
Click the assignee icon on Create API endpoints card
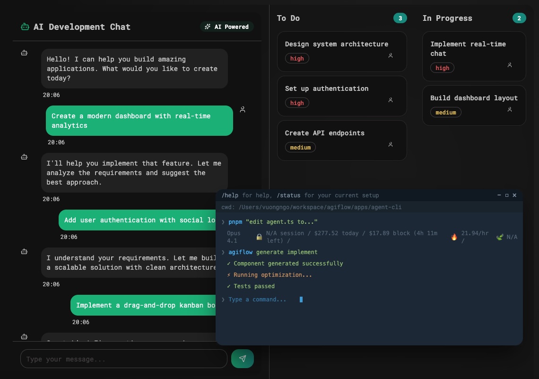coord(391,144)
